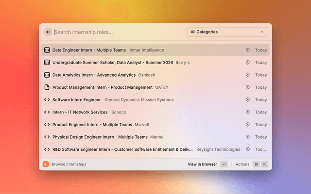This screenshot has height=194, width=311.
Task: Click the back arrow button
Action: pos(48,32)
